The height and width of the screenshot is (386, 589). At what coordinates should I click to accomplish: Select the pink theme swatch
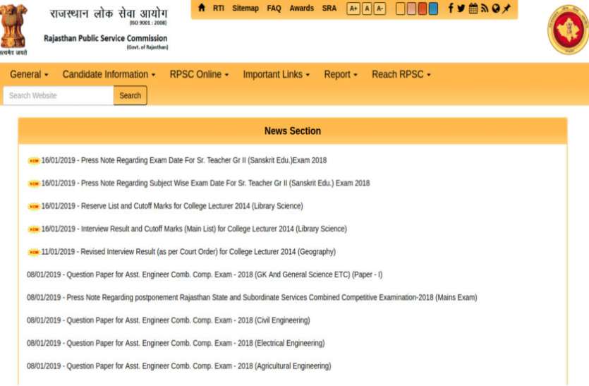pos(411,8)
